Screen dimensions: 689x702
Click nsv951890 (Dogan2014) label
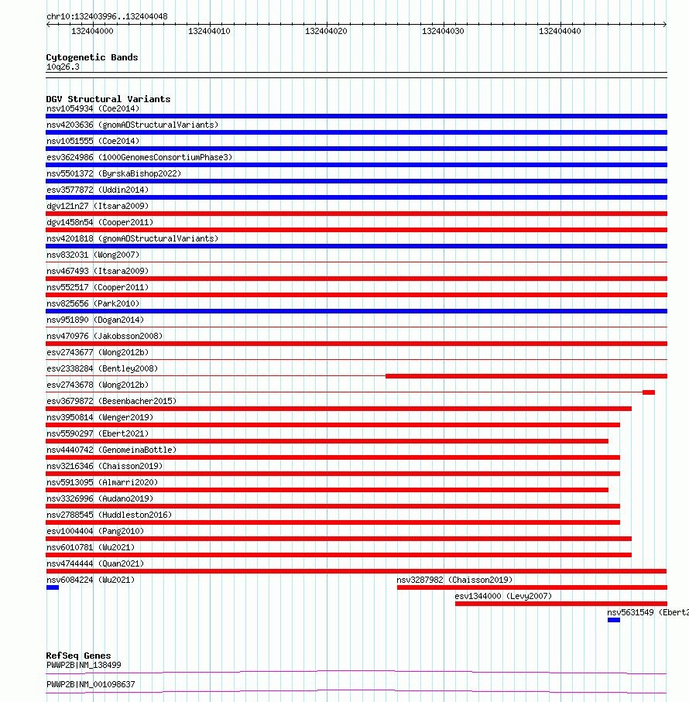(x=95, y=320)
